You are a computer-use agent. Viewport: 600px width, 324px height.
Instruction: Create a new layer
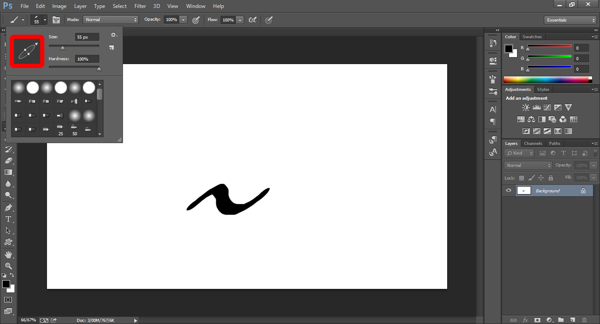pyautogui.click(x=572, y=320)
